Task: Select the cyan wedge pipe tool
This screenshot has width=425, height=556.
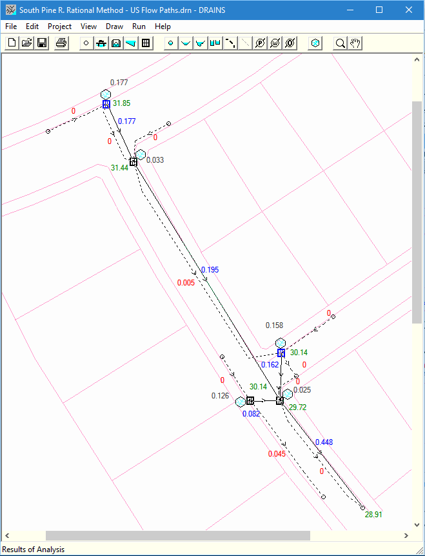Action: click(131, 43)
